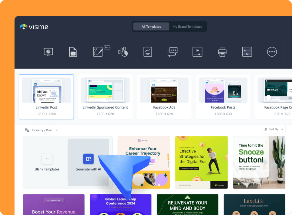Select the All Templates tab
The image size is (292, 215).
point(151,26)
